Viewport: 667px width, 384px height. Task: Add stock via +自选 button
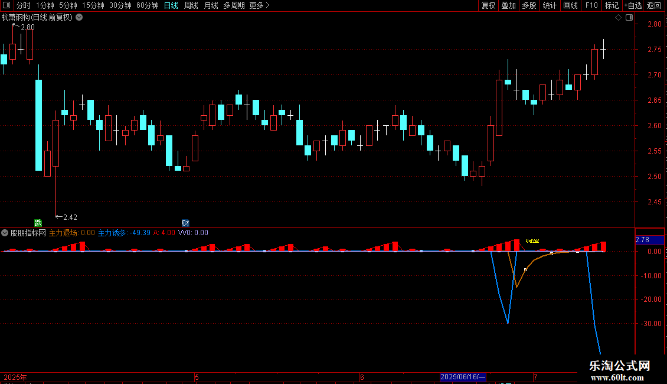pos(633,5)
